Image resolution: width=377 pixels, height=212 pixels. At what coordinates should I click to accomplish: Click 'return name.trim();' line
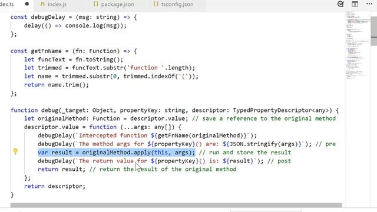57,85
